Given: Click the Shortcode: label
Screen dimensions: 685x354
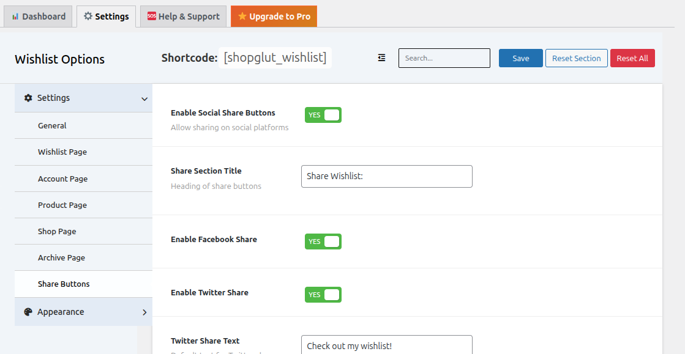Looking at the screenshot, I should coord(190,58).
